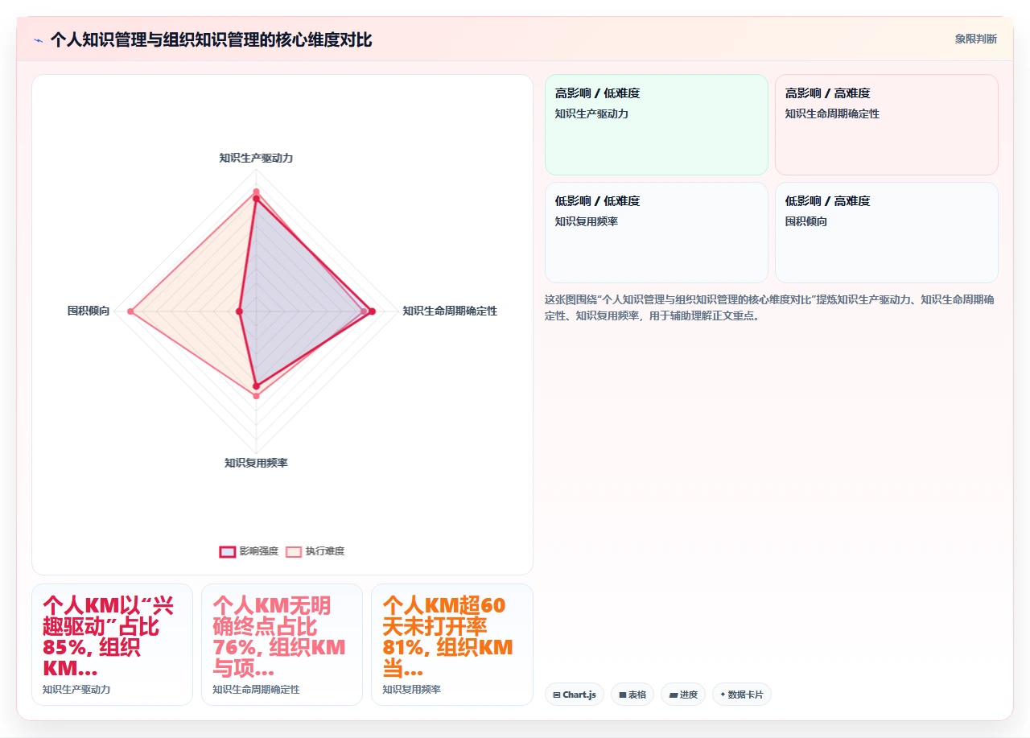Click the 执行难度 legend color box
This screenshot has height=738, width=1030.
[x=294, y=551]
